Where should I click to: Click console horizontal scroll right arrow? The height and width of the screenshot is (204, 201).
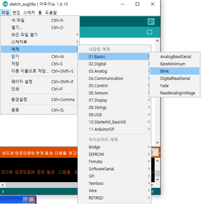152,185
